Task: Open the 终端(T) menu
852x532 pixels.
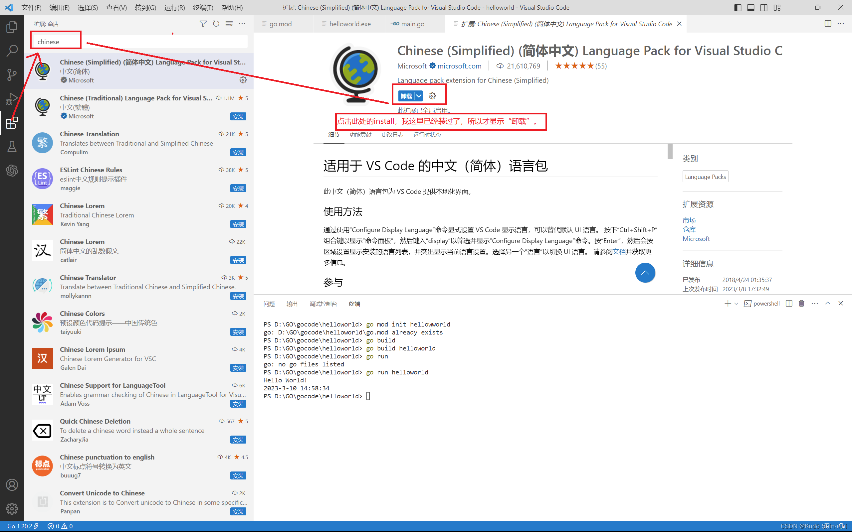Action: click(203, 7)
